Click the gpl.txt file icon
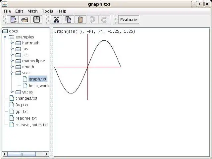Image resolution: width=212 pixels, height=159 pixels. (x=12, y=111)
